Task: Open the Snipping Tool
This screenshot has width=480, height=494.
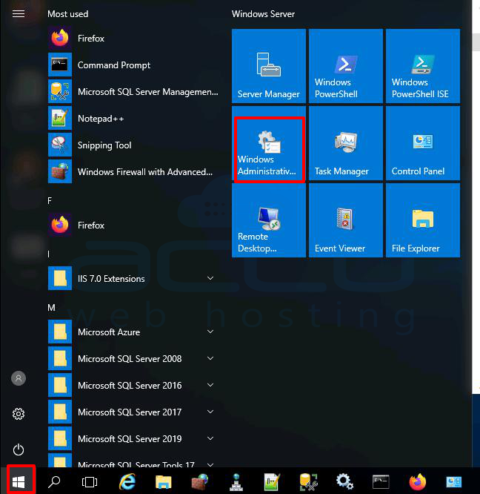Action: [133, 145]
